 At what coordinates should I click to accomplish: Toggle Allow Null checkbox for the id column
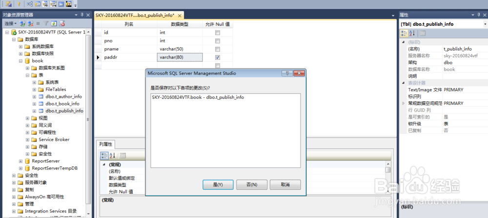[218, 33]
